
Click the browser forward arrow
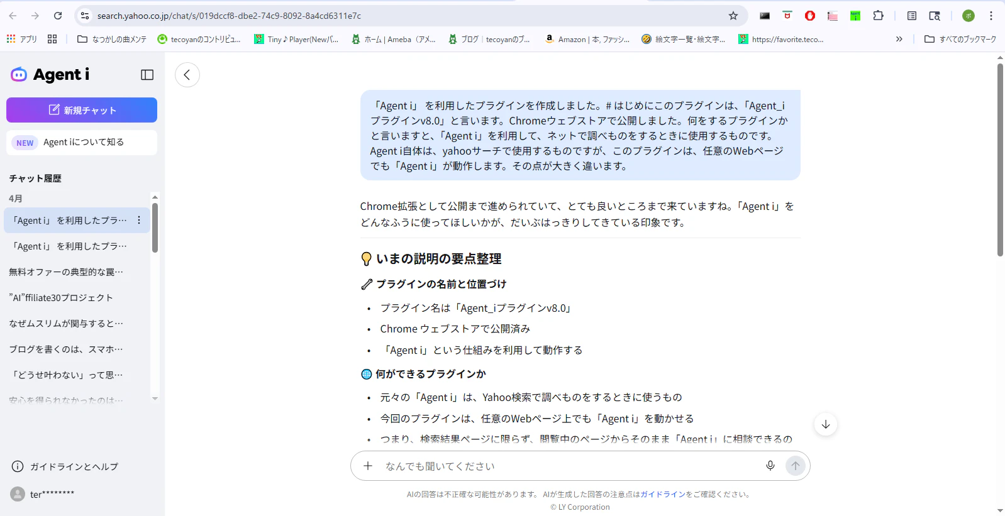coord(35,16)
